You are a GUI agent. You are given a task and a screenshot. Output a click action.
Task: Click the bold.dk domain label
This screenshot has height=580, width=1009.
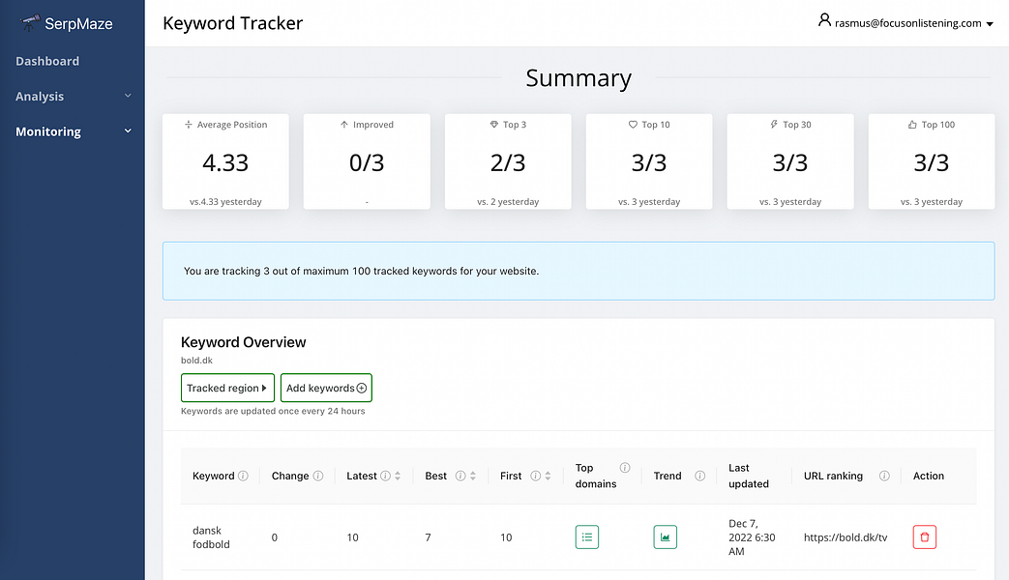click(197, 361)
